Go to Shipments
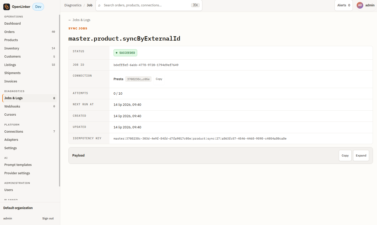The width and height of the screenshot is (377, 225). coord(30,73)
